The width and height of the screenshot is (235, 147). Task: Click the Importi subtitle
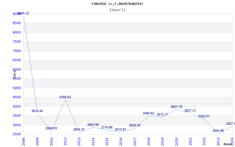click(x=117, y=10)
